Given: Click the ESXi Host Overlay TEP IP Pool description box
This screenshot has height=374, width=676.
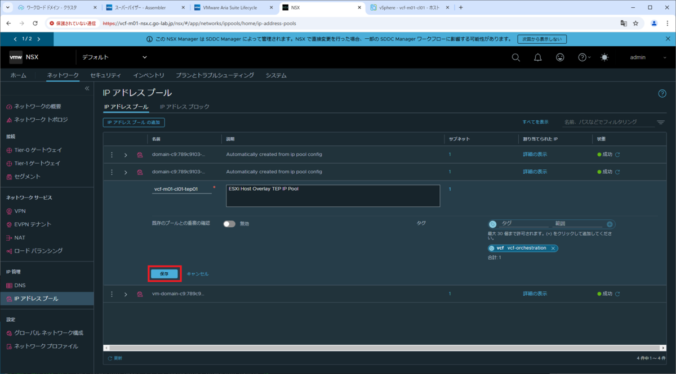Looking at the screenshot, I should pos(333,196).
